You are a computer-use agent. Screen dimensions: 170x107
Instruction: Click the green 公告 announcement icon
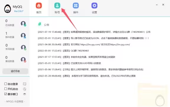click(40, 24)
